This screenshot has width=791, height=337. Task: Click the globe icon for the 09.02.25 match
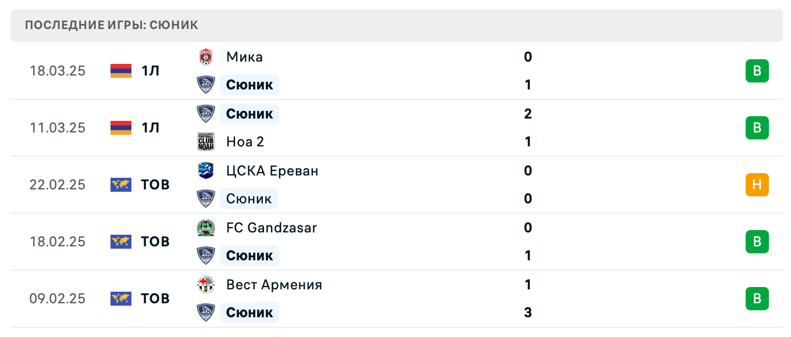tap(120, 299)
